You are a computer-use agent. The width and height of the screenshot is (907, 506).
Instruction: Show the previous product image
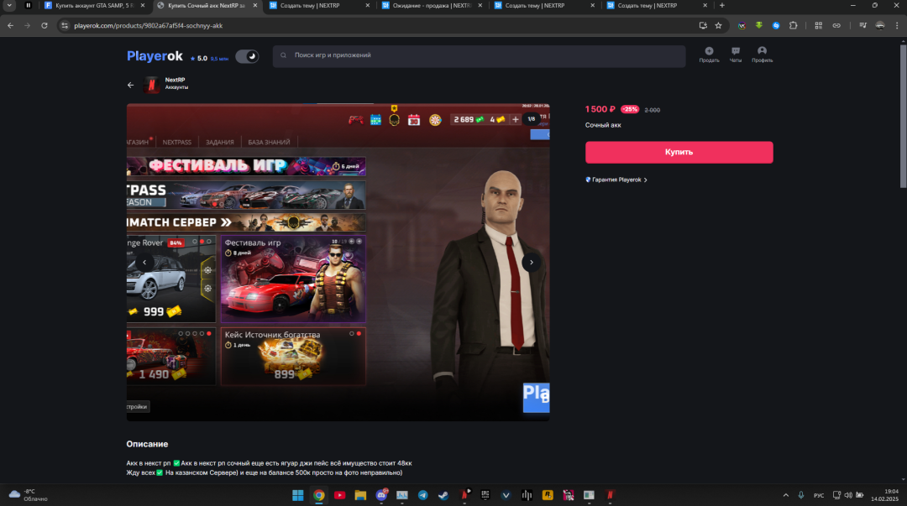[144, 263]
